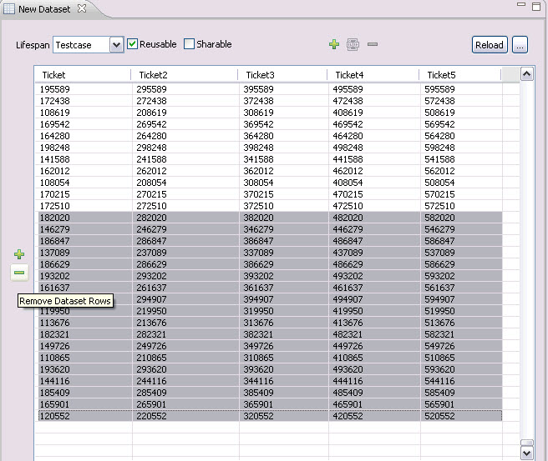This screenshot has width=548, height=461.
Task: Click the ellipsis browse button
Action: coord(520,45)
